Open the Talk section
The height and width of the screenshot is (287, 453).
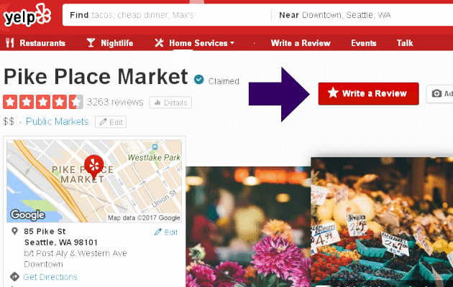[405, 43]
